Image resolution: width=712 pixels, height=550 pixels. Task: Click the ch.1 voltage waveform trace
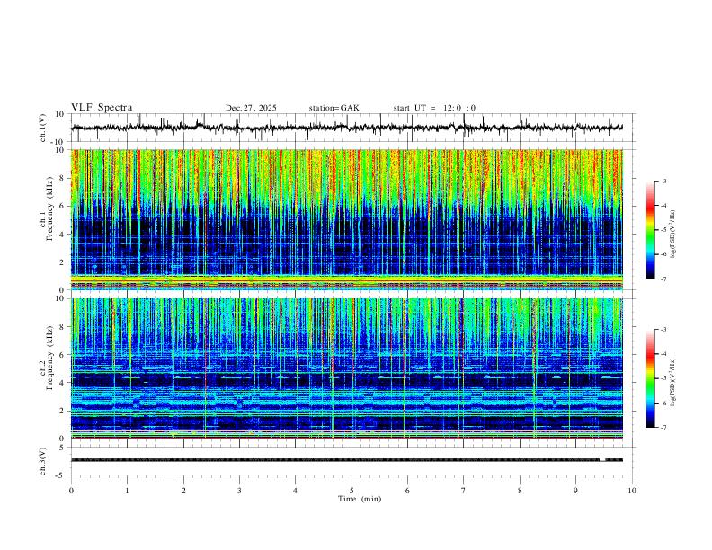click(x=347, y=128)
